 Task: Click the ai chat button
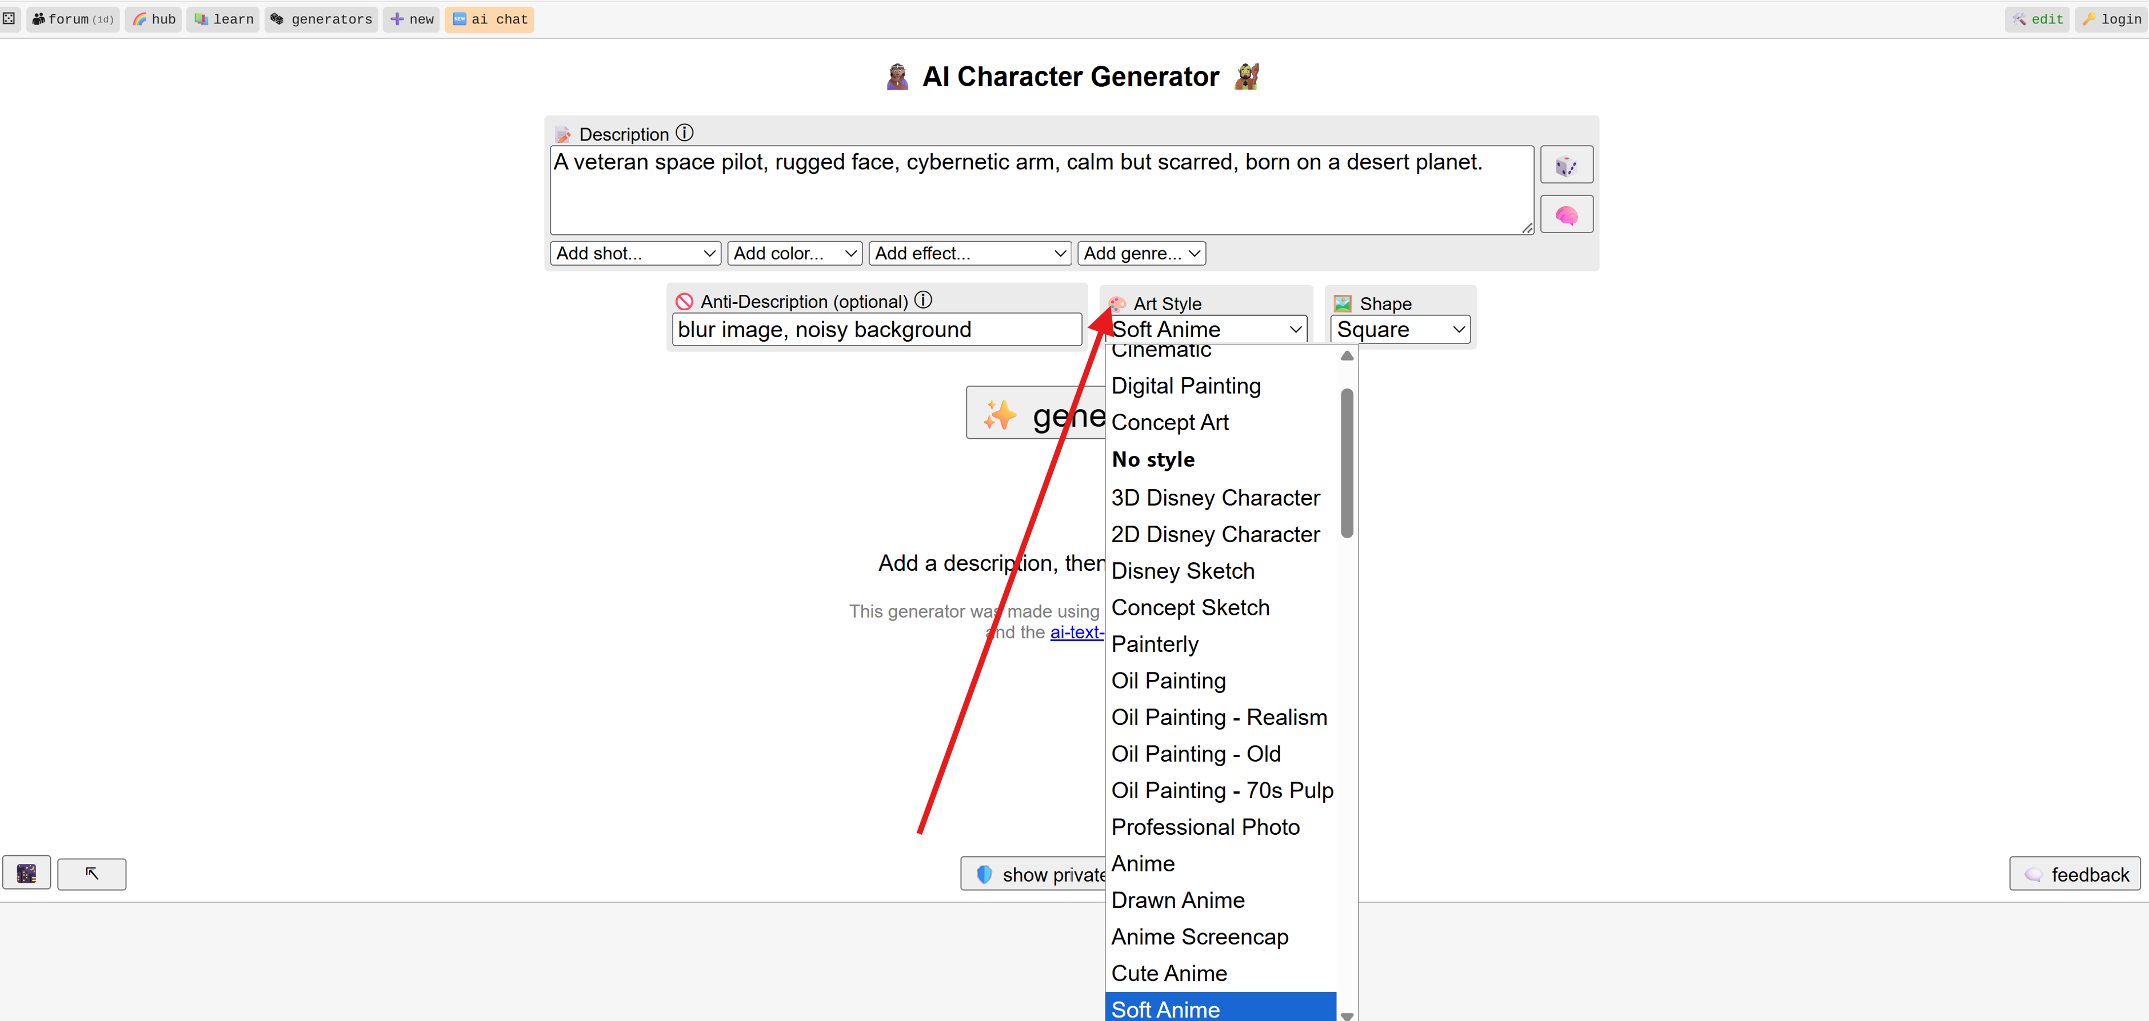point(490,19)
